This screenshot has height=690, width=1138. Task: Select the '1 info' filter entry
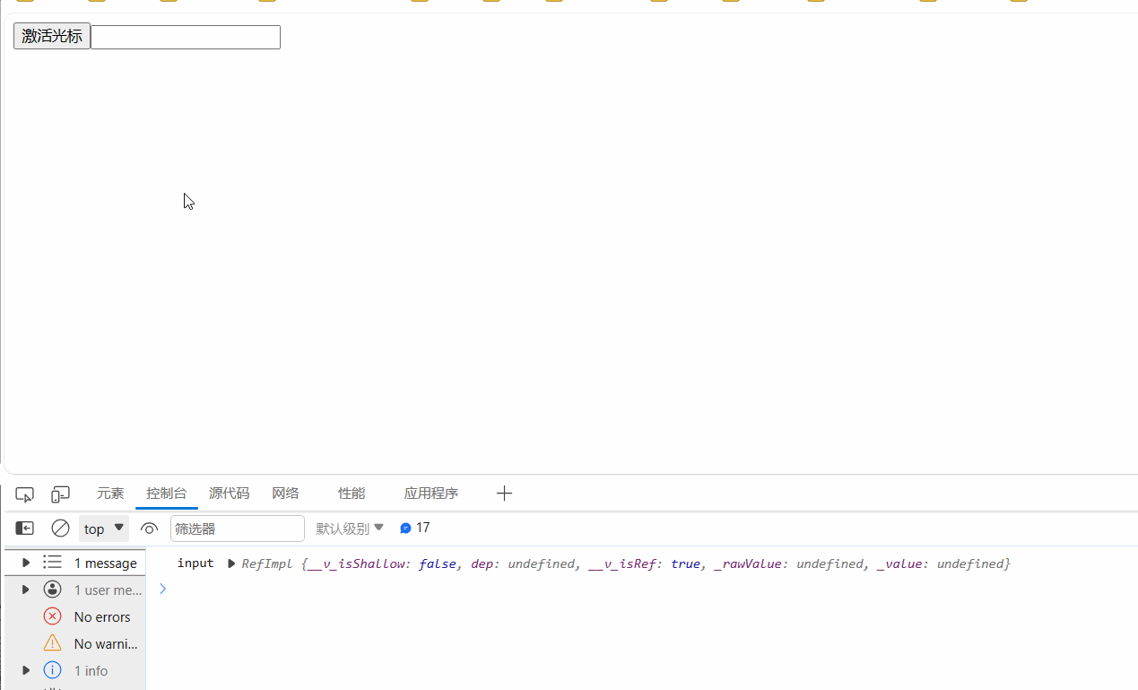click(x=90, y=670)
